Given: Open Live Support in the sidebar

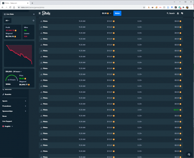Looking at the screenshot, I should point(7,121).
